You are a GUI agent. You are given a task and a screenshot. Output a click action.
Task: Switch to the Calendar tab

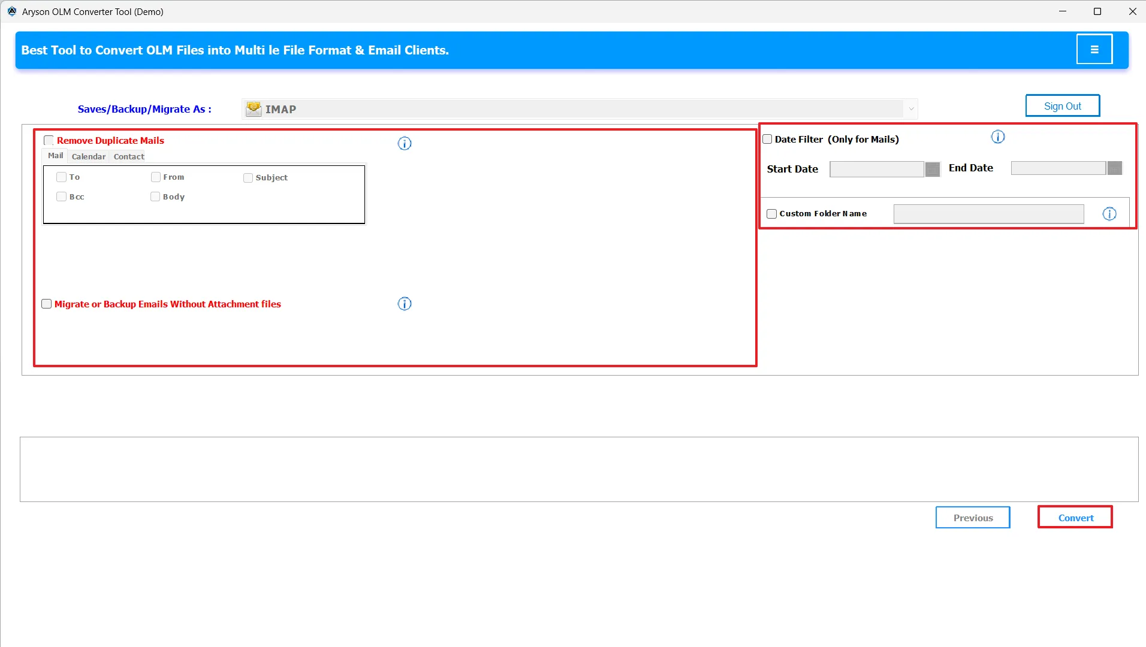88,156
